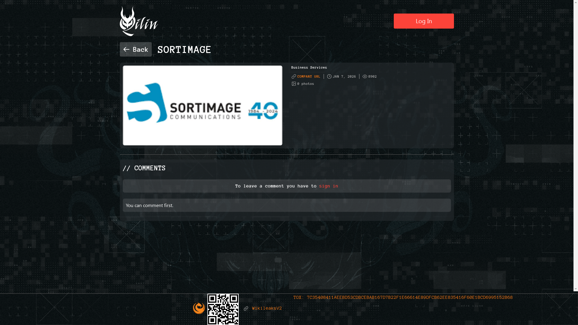Click the scrollbar up arrow
Viewport: 578px width, 325px height.
(576, 2)
